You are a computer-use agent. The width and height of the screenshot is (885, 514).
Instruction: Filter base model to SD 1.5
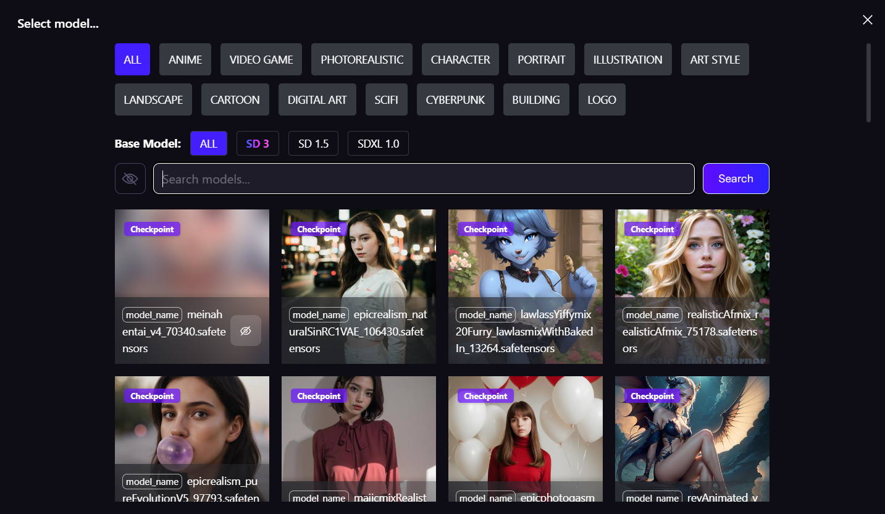click(x=313, y=143)
